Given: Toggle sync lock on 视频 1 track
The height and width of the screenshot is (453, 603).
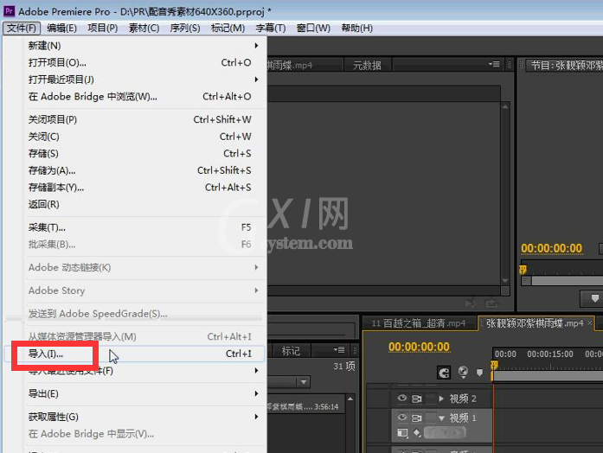Looking at the screenshot, I should click(416, 418).
